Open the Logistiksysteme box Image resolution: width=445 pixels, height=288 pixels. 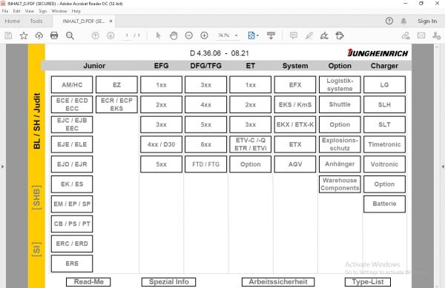(x=340, y=84)
